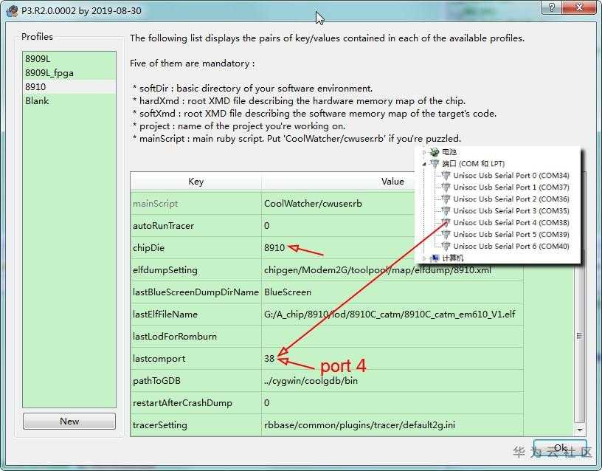The height and width of the screenshot is (471, 602).
Task: Select the 8909L_fpga profile
Action: 69,73
